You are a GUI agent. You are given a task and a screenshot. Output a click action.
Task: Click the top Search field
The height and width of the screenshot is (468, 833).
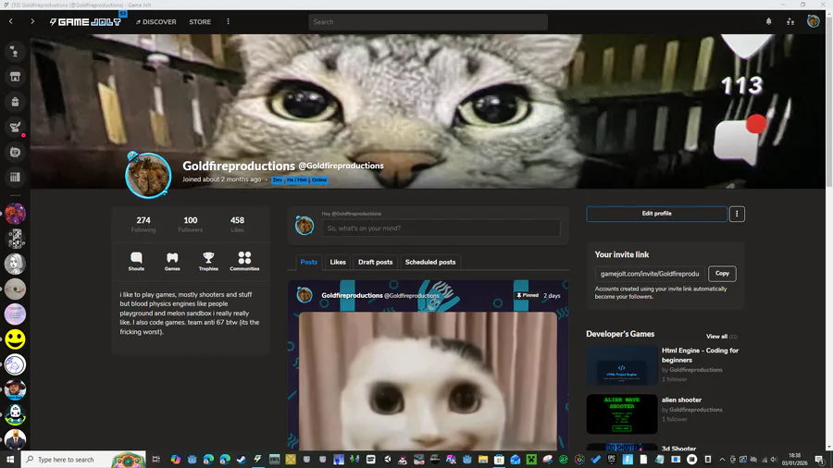pyautogui.click(x=428, y=22)
